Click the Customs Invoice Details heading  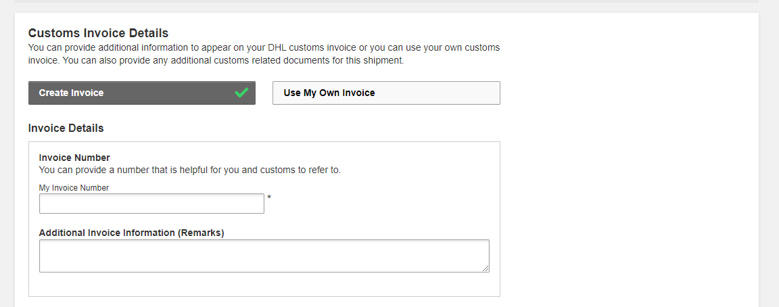point(98,33)
